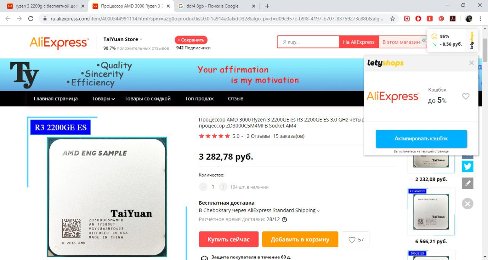
Task: Expand the TaiYuan Store dropdown
Action: [141, 39]
